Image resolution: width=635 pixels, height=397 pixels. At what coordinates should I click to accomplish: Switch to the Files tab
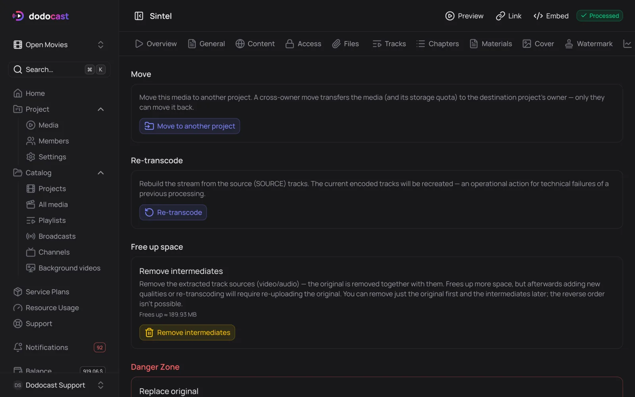[346, 44]
